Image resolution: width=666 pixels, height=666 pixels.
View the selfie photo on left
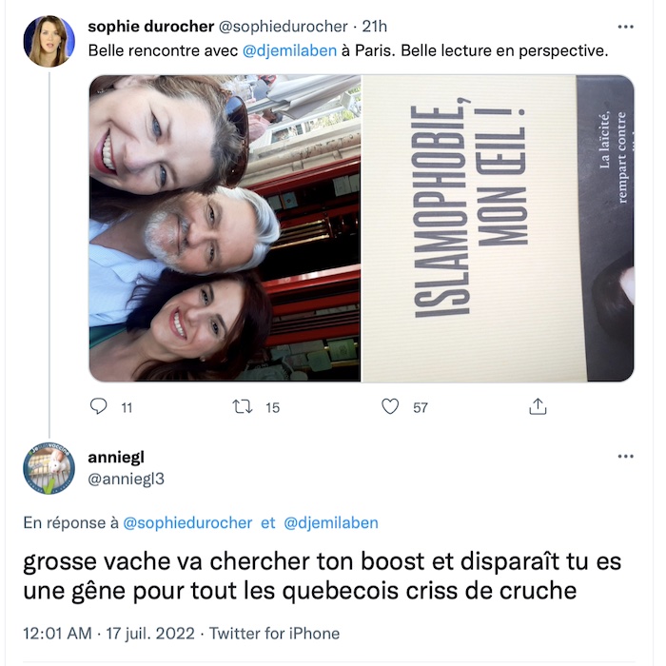pyautogui.click(x=225, y=228)
